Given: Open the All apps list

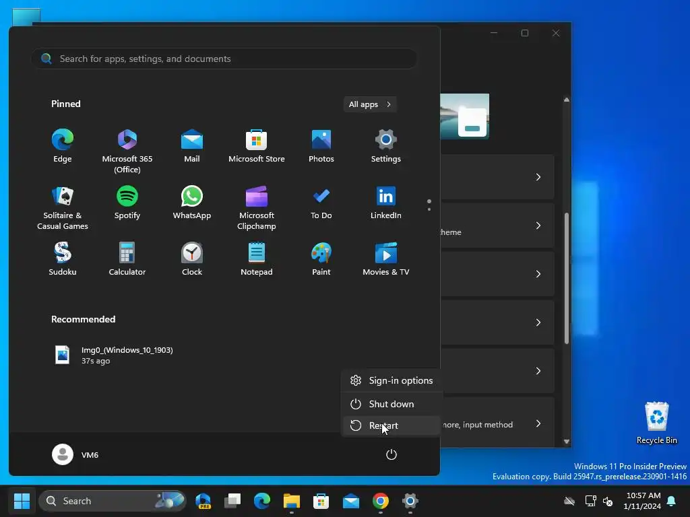Looking at the screenshot, I should (x=370, y=104).
